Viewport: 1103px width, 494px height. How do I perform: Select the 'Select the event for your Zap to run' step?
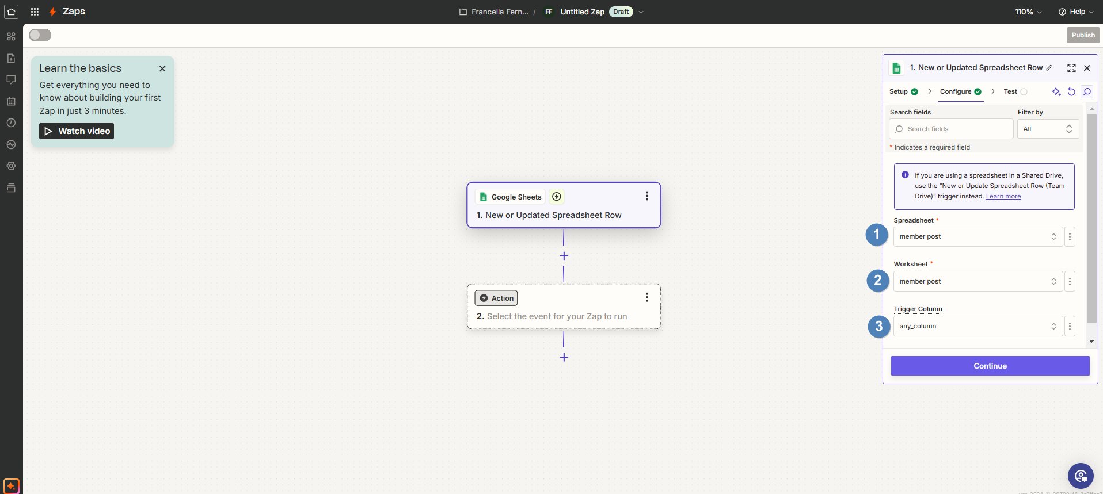point(564,307)
